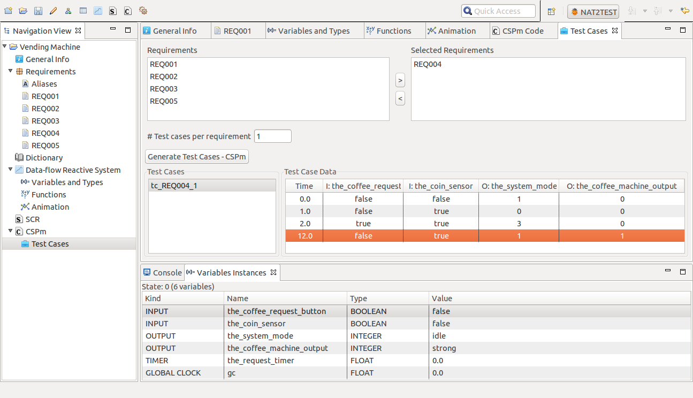Open dropdown beside next annotation arrow

(x=644, y=11)
